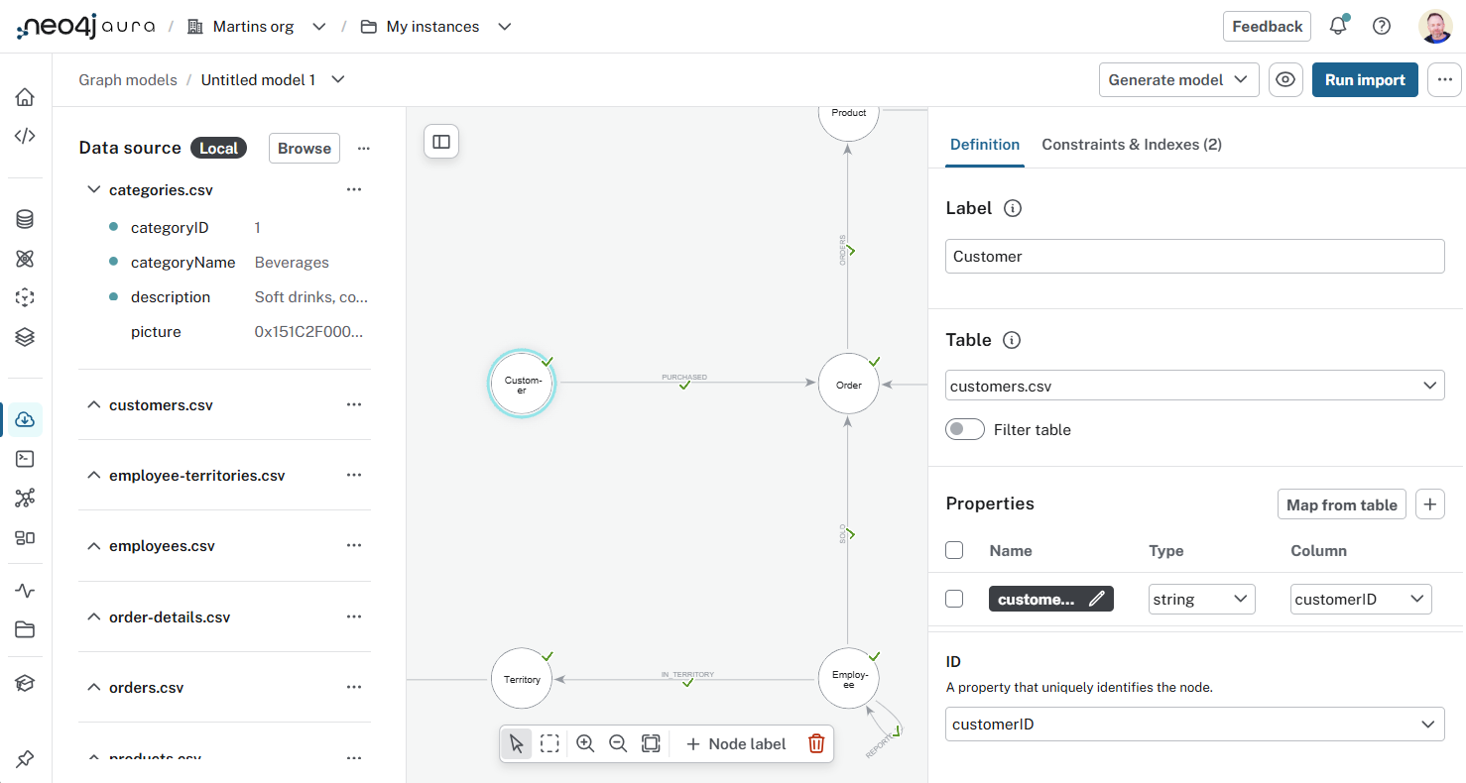The height and width of the screenshot is (783, 1466).
Task: Open the My instances menu in the breadcrumb
Action: click(504, 26)
